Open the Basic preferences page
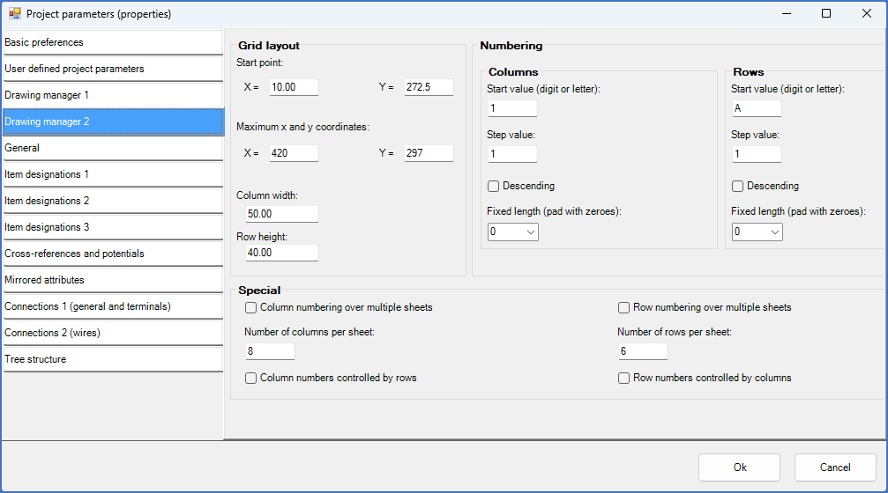Screen dimensions: 888x493 tap(113, 42)
